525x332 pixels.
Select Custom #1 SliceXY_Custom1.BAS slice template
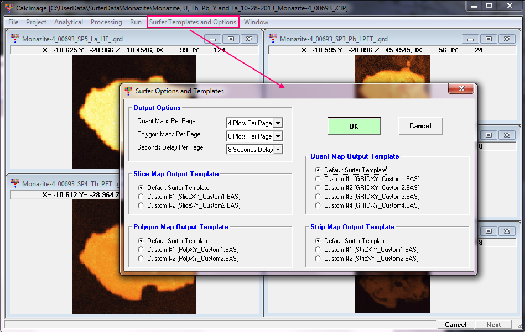141,197
